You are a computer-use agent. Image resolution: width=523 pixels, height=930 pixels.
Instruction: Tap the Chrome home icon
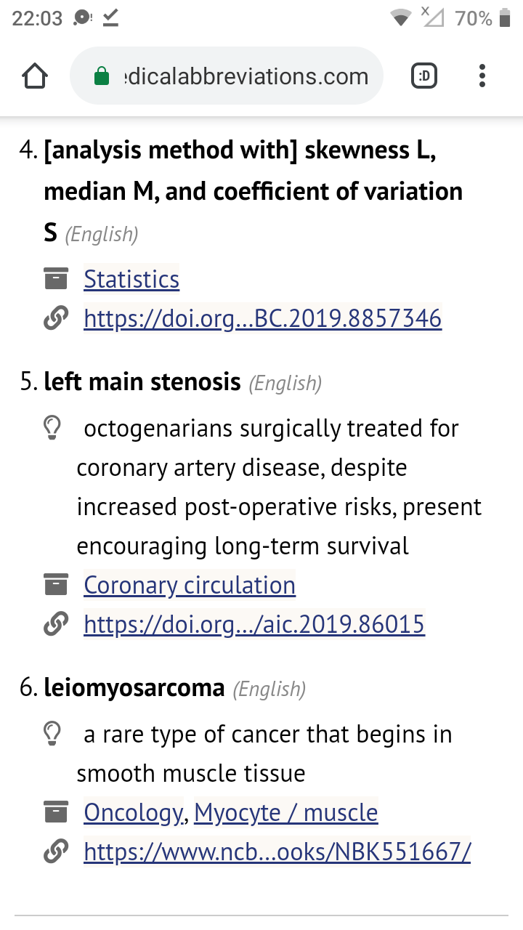pyautogui.click(x=36, y=76)
